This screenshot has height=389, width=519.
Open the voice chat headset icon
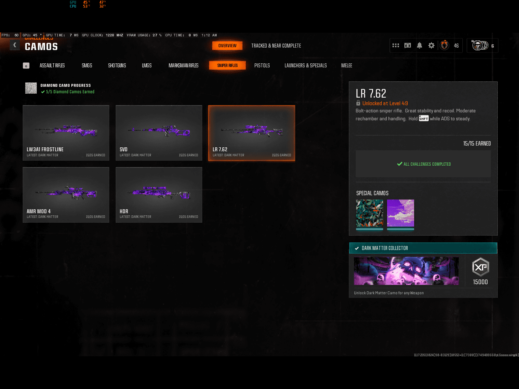(x=408, y=46)
